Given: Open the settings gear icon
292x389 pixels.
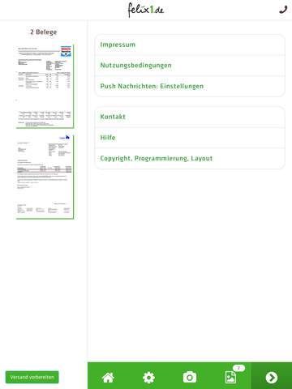Looking at the screenshot, I should [149, 378].
